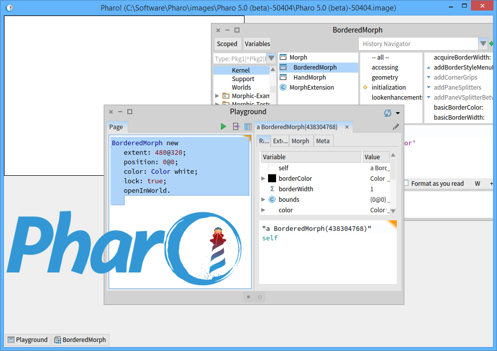497x351 pixels.
Task: Click the Variable column header
Action: coord(311,157)
